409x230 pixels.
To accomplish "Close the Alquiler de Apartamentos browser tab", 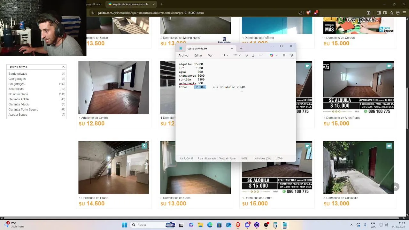I will (154, 4).
